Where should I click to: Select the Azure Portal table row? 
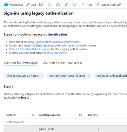(65, 129)
